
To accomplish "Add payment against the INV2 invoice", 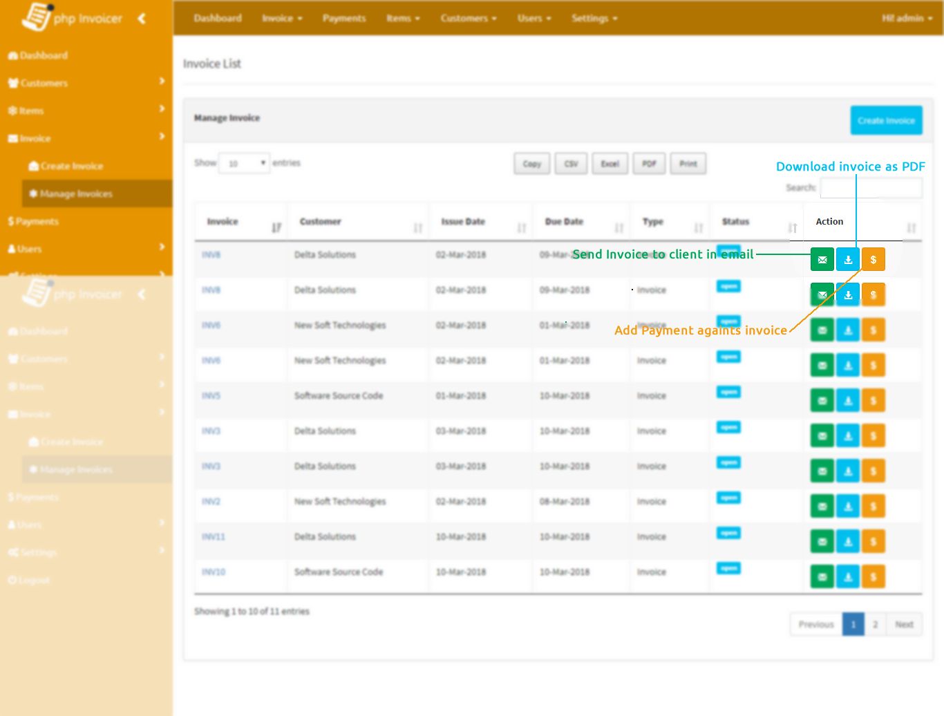I will click(x=873, y=507).
